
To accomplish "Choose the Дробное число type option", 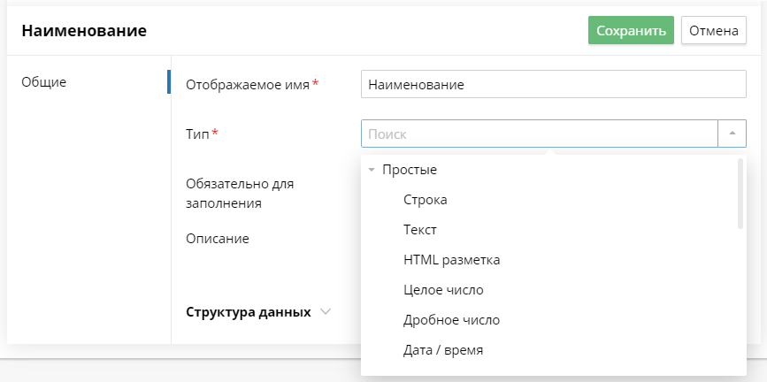I will click(x=451, y=320).
